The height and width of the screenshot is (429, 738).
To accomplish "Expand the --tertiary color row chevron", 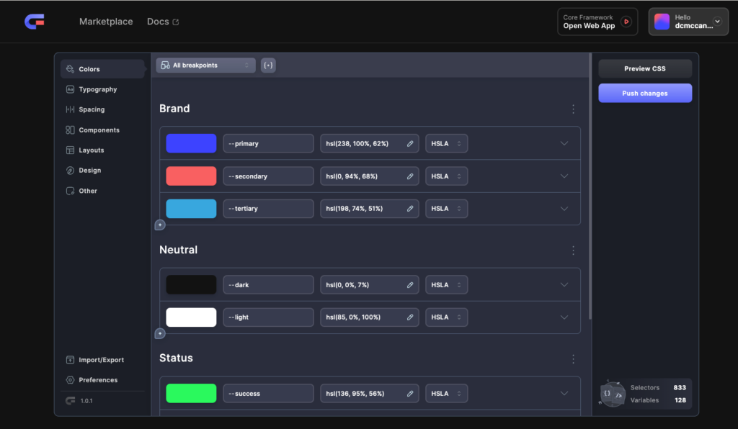I will click(x=564, y=209).
